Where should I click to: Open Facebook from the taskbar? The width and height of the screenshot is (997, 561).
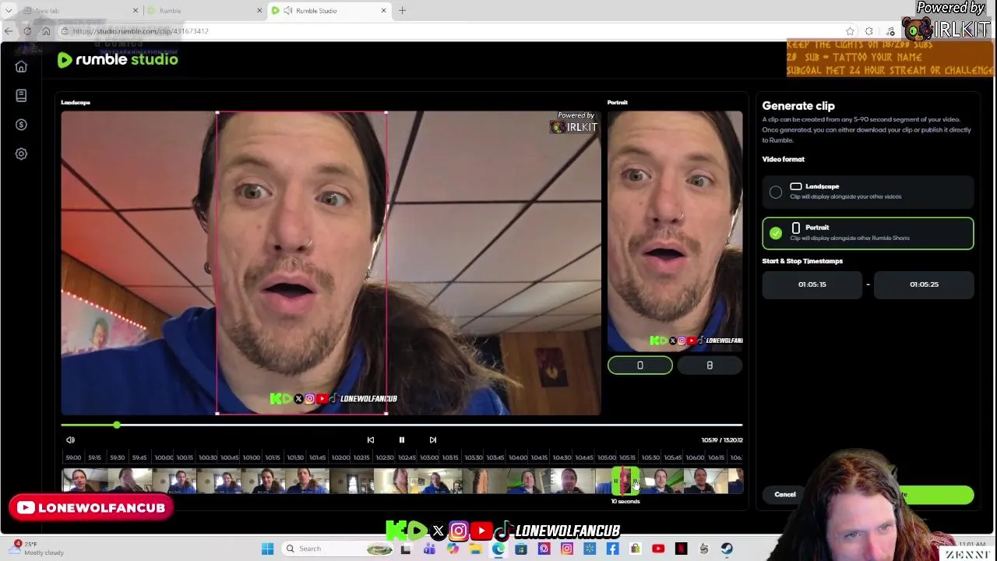tap(612, 549)
